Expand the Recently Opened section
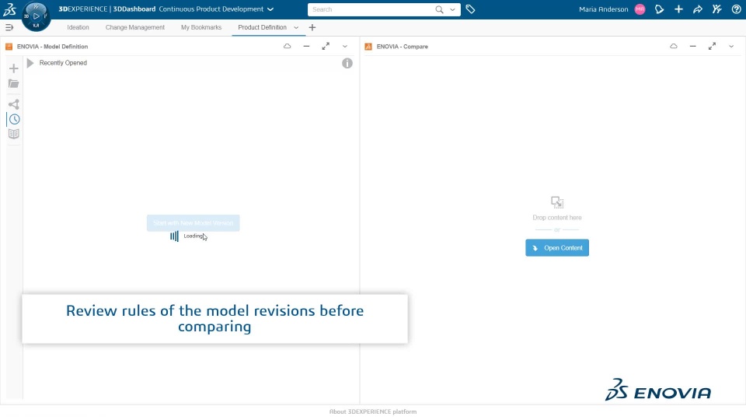Viewport: 746px width, 420px height. click(30, 63)
